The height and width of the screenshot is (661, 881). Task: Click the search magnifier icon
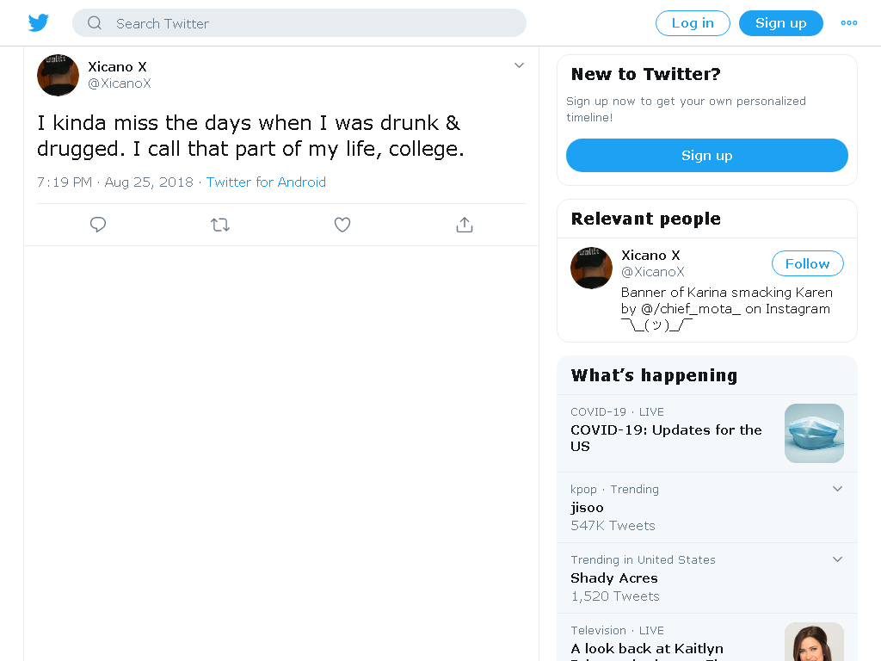click(95, 23)
